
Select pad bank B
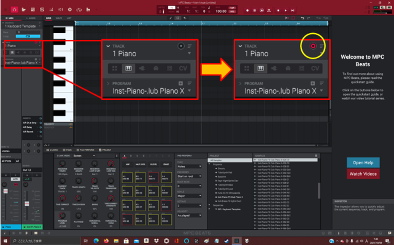[x=131, y=156]
